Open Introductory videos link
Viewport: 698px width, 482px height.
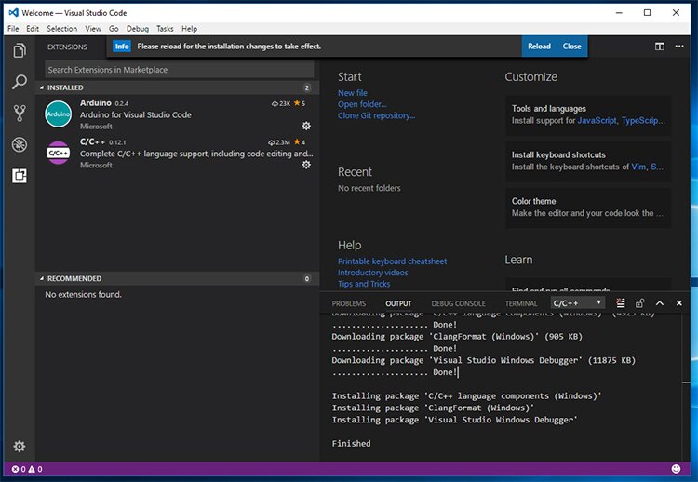pyautogui.click(x=372, y=273)
